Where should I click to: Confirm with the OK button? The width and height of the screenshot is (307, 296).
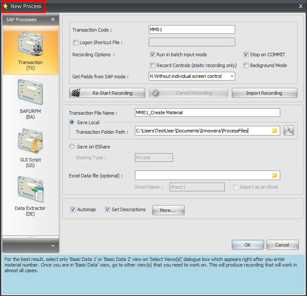[248, 245]
